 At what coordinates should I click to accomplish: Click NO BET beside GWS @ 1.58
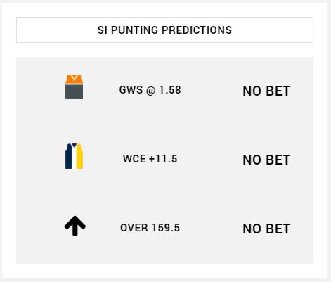coord(266,91)
